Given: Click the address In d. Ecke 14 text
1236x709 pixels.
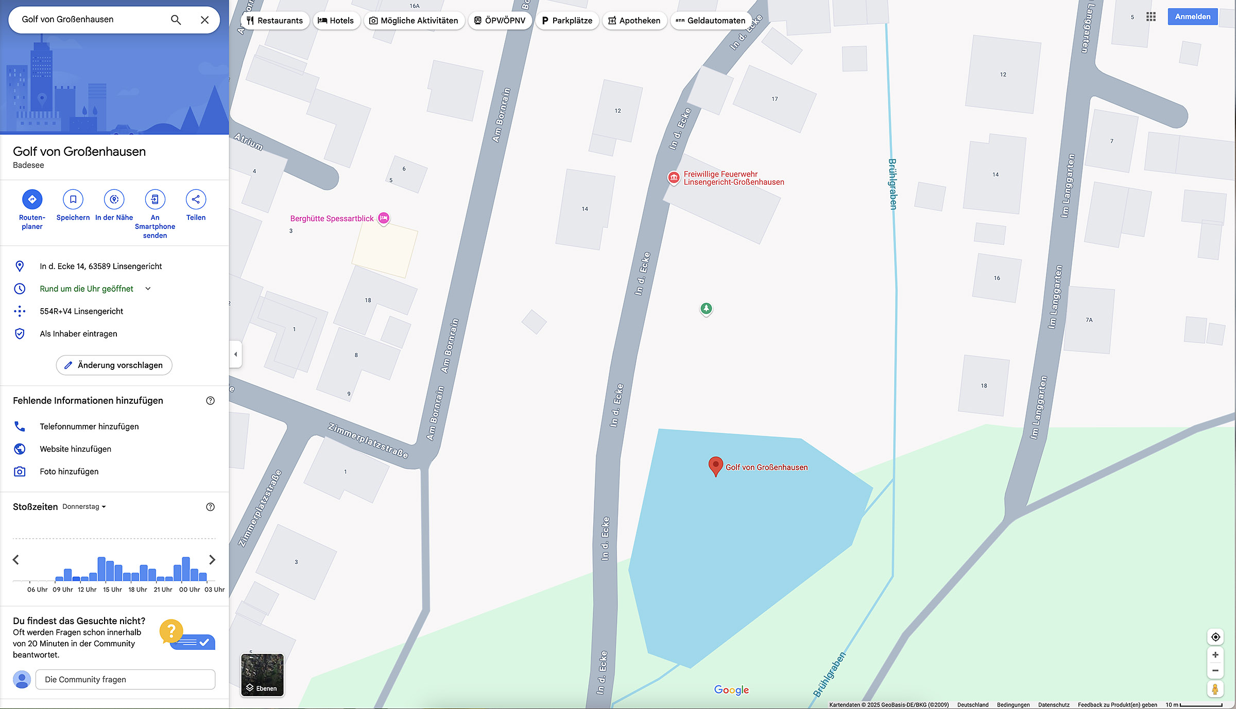Looking at the screenshot, I should click(x=101, y=267).
